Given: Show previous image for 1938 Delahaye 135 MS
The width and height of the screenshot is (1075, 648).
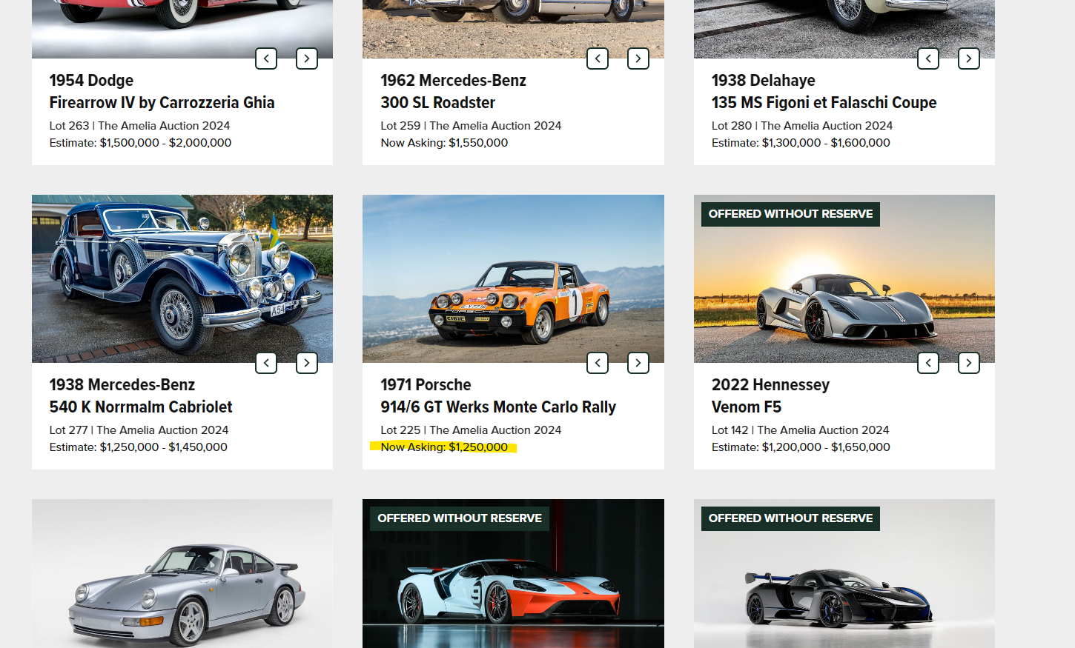Looking at the screenshot, I should 928,59.
